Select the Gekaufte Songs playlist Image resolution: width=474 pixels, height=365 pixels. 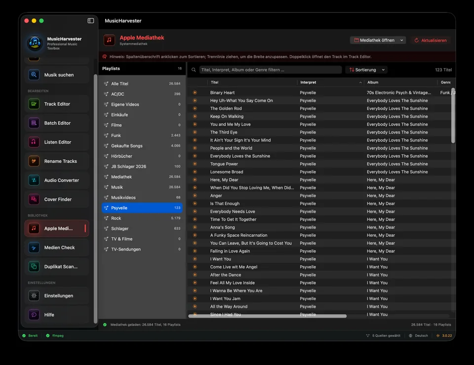click(x=142, y=146)
